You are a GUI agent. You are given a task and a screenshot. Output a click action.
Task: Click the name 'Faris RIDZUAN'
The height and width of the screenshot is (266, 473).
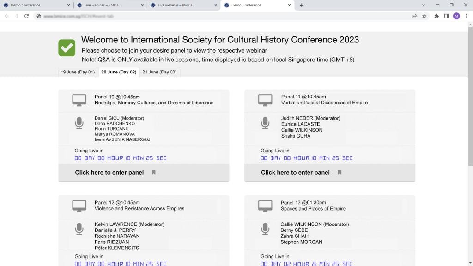click(x=112, y=242)
